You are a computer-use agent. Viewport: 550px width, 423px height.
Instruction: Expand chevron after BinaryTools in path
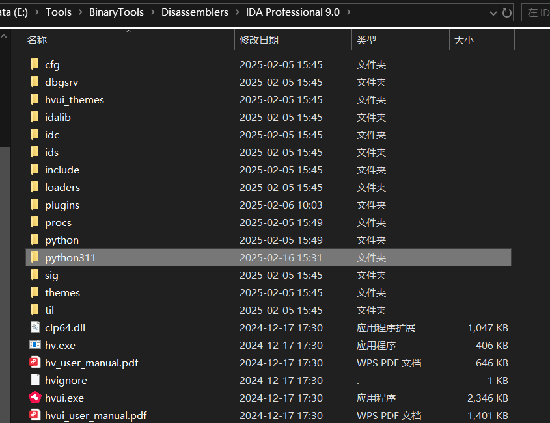click(152, 12)
